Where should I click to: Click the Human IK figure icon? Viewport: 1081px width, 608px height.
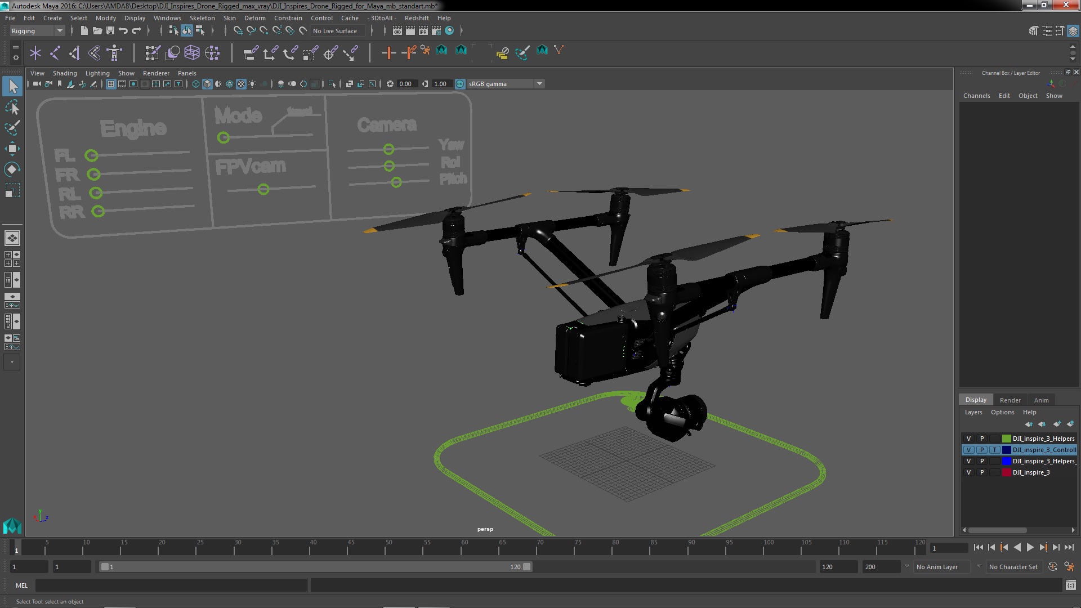click(x=114, y=53)
